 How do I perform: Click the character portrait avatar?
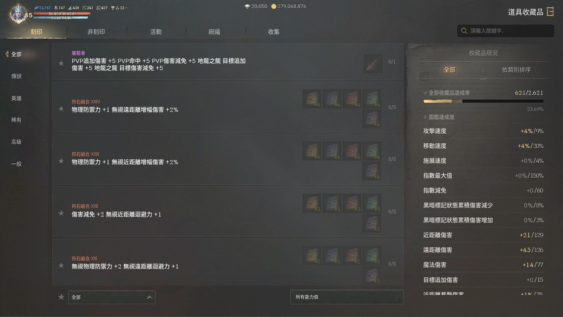coord(18,14)
